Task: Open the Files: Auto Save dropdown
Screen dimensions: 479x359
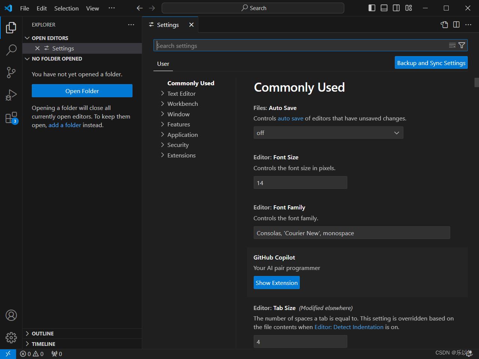Action: [328, 132]
